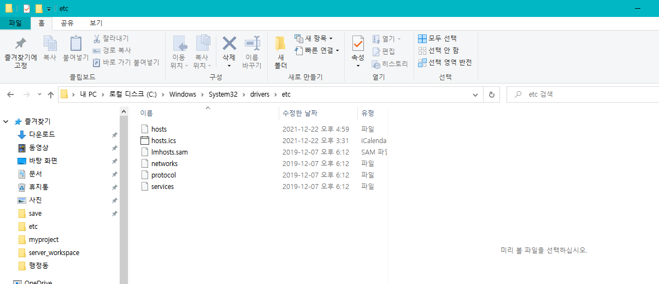Open the 파일 (File) tab

click(x=15, y=23)
